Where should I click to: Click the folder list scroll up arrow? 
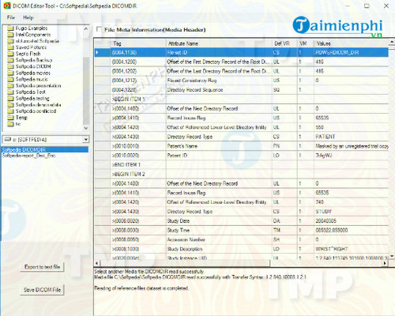pyautogui.click(x=86, y=28)
